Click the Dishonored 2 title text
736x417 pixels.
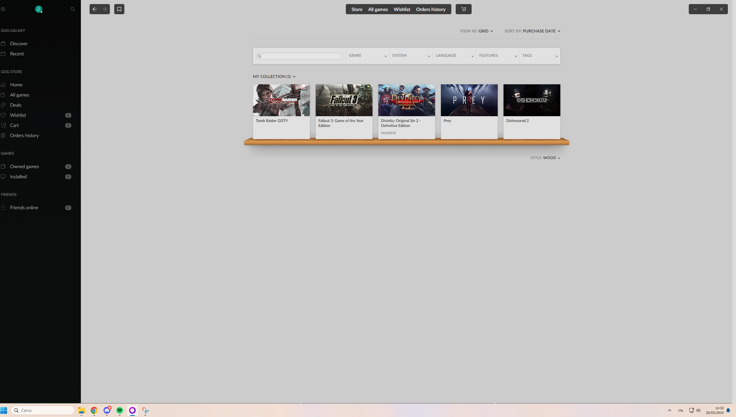[x=517, y=121]
